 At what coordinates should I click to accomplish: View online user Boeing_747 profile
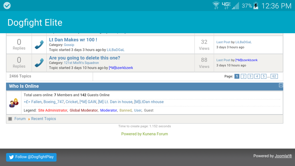pyautogui.click(x=54, y=102)
